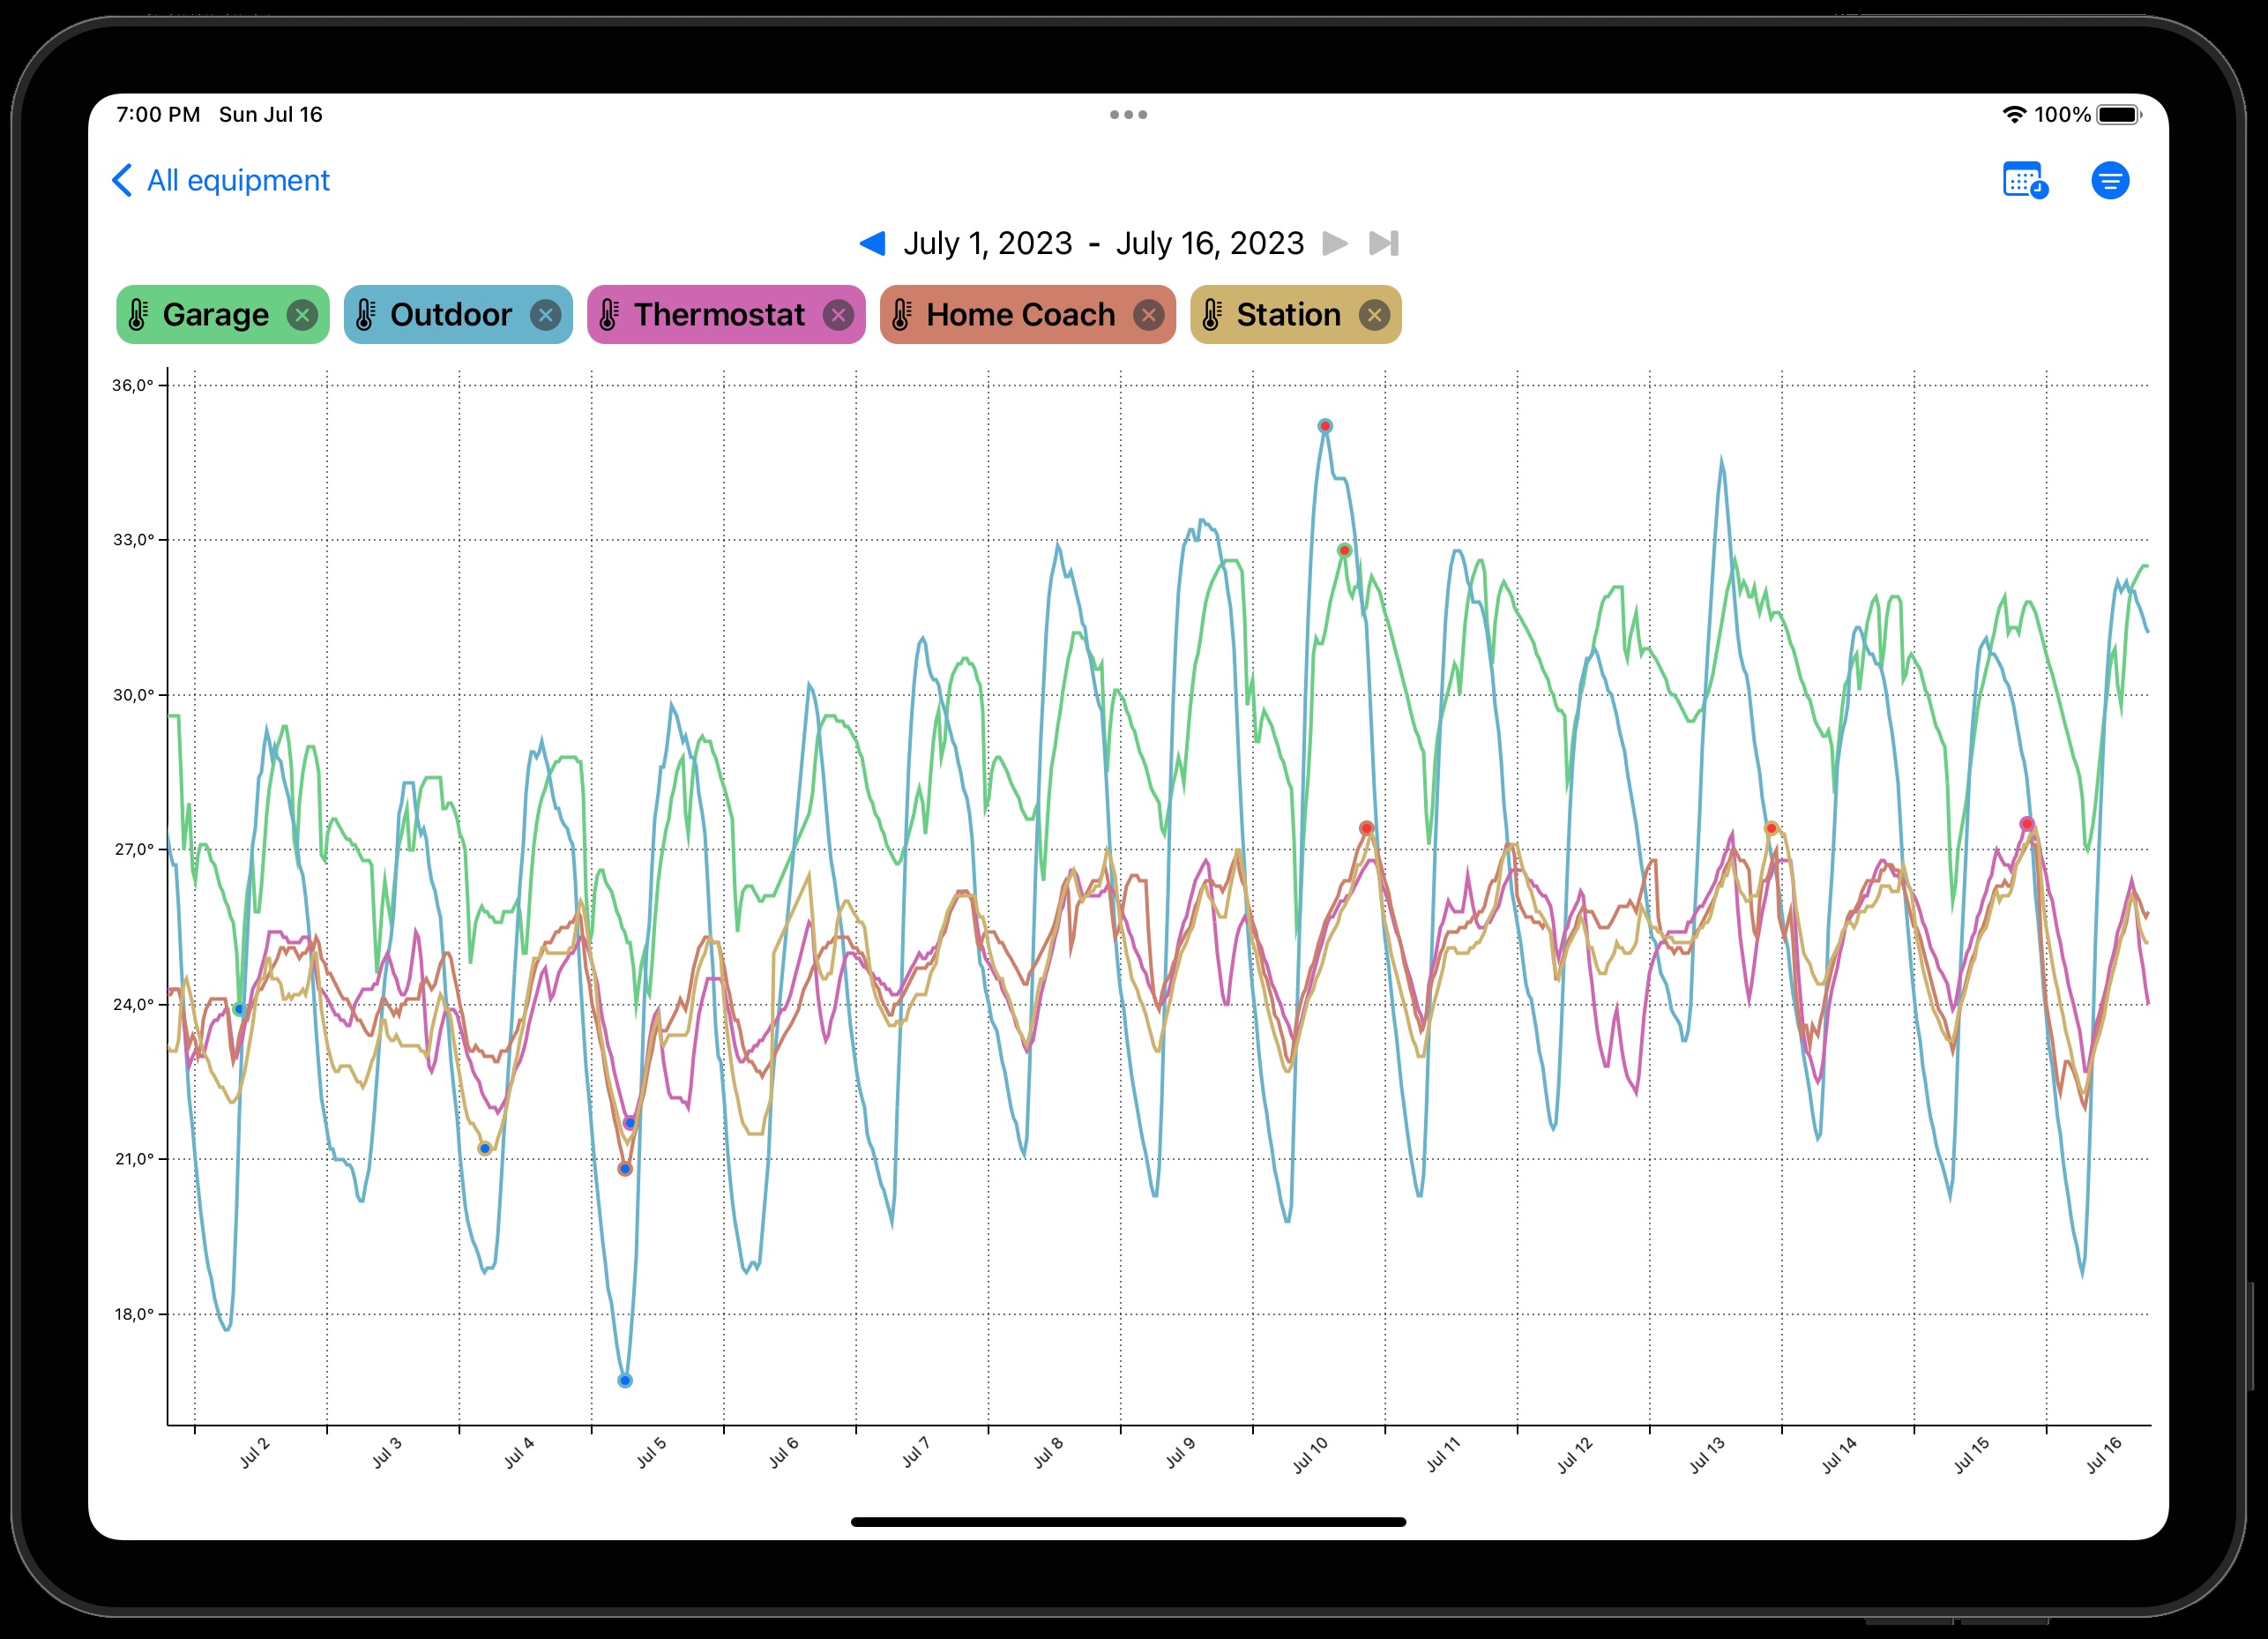This screenshot has width=2268, height=1639.
Task: Open the filter options icon
Action: pos(2110,181)
